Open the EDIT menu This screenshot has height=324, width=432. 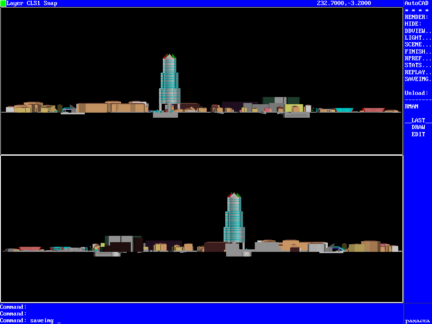click(418, 134)
